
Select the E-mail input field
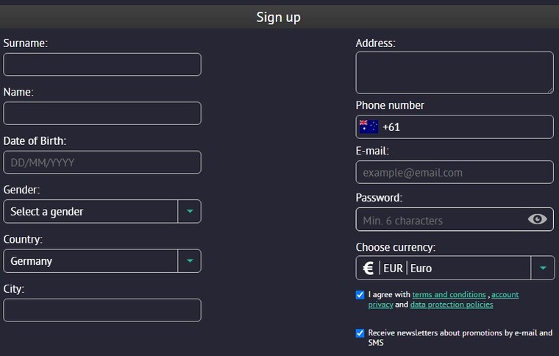[x=455, y=172]
